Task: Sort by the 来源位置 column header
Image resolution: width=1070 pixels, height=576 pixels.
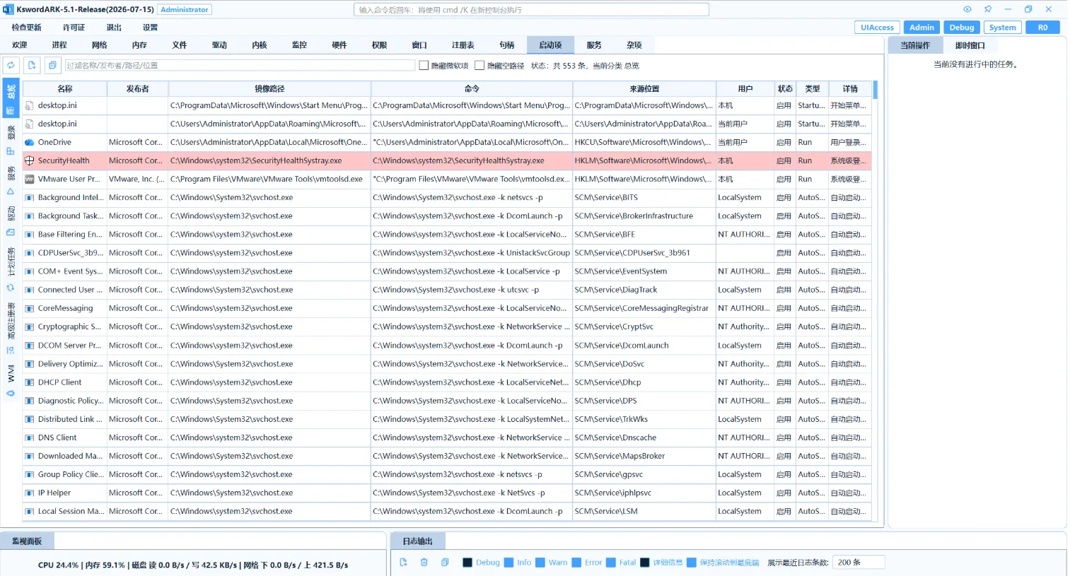Action: [644, 88]
